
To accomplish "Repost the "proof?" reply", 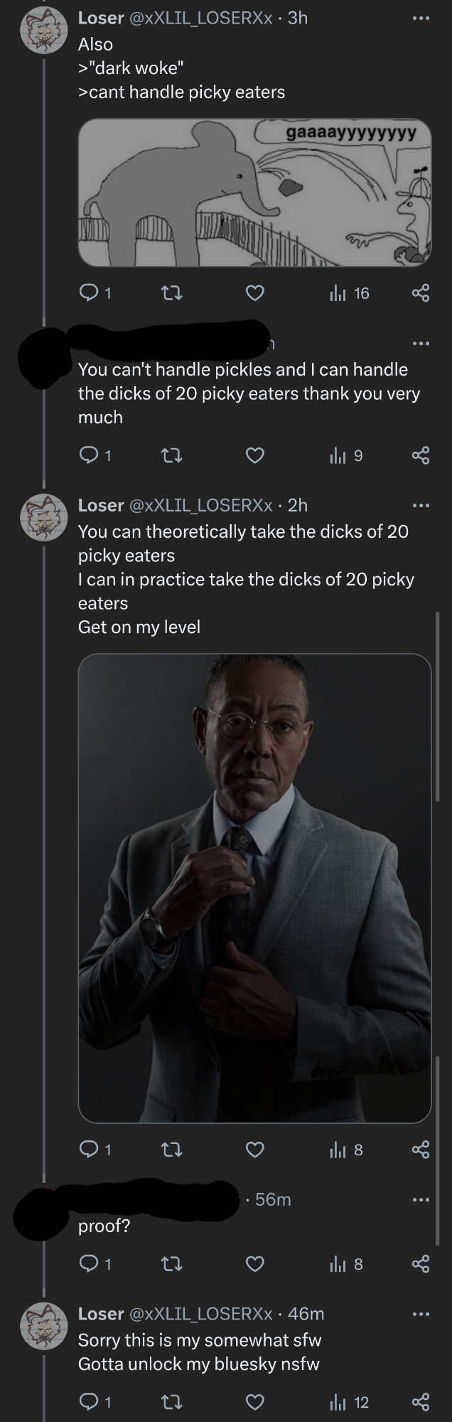I will pos(171,1263).
